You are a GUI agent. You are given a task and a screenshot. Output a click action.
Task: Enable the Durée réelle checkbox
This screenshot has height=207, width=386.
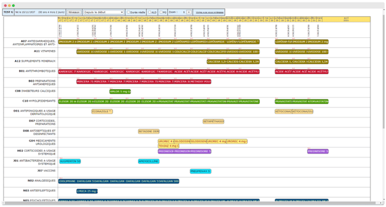[128, 12]
